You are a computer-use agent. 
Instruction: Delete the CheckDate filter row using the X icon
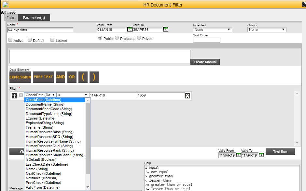click(188, 96)
